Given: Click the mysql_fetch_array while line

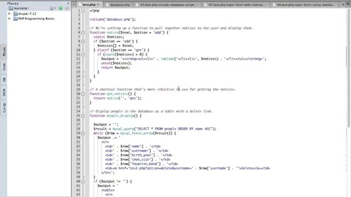Looking at the screenshot, I should click(x=134, y=133).
